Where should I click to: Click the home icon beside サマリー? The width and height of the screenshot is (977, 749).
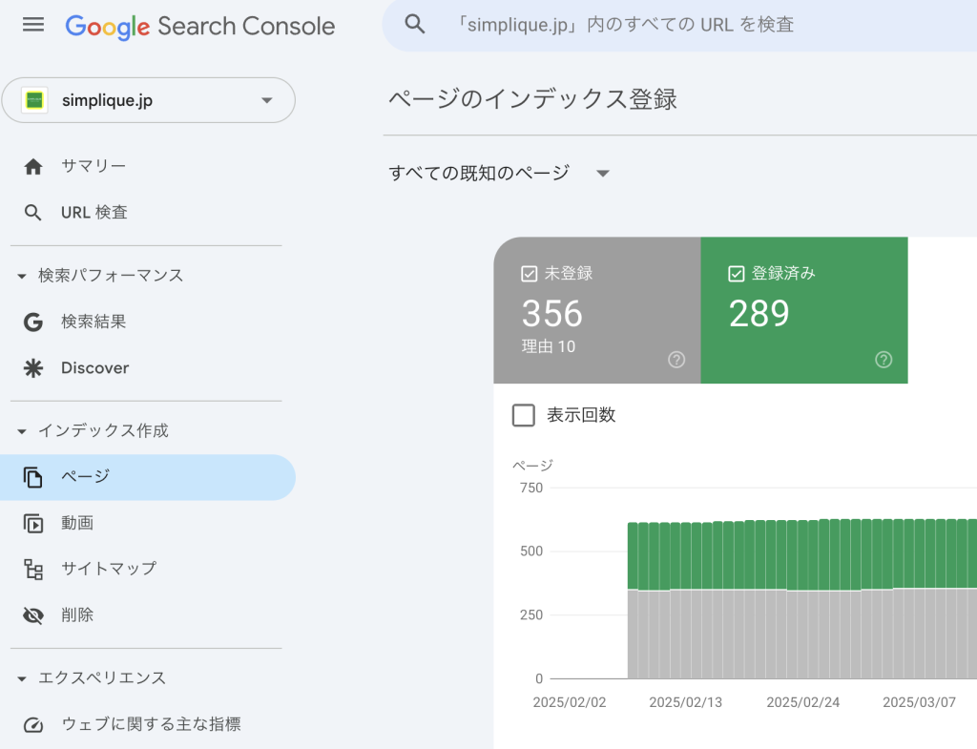pos(33,166)
